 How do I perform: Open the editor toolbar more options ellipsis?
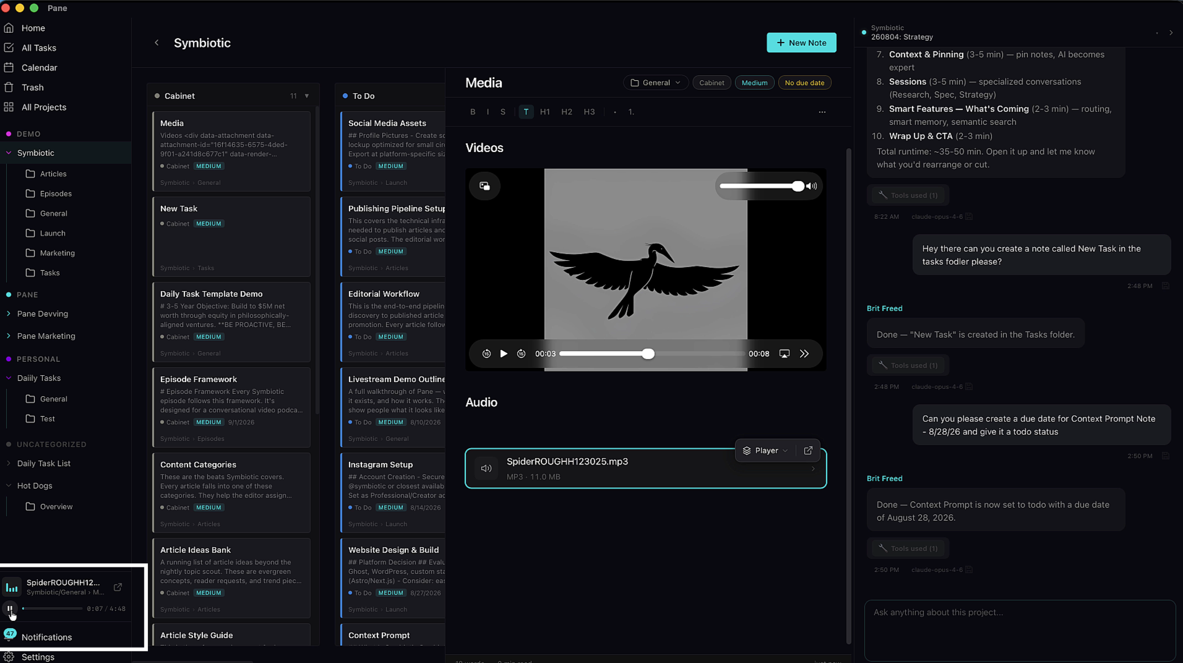pos(822,112)
